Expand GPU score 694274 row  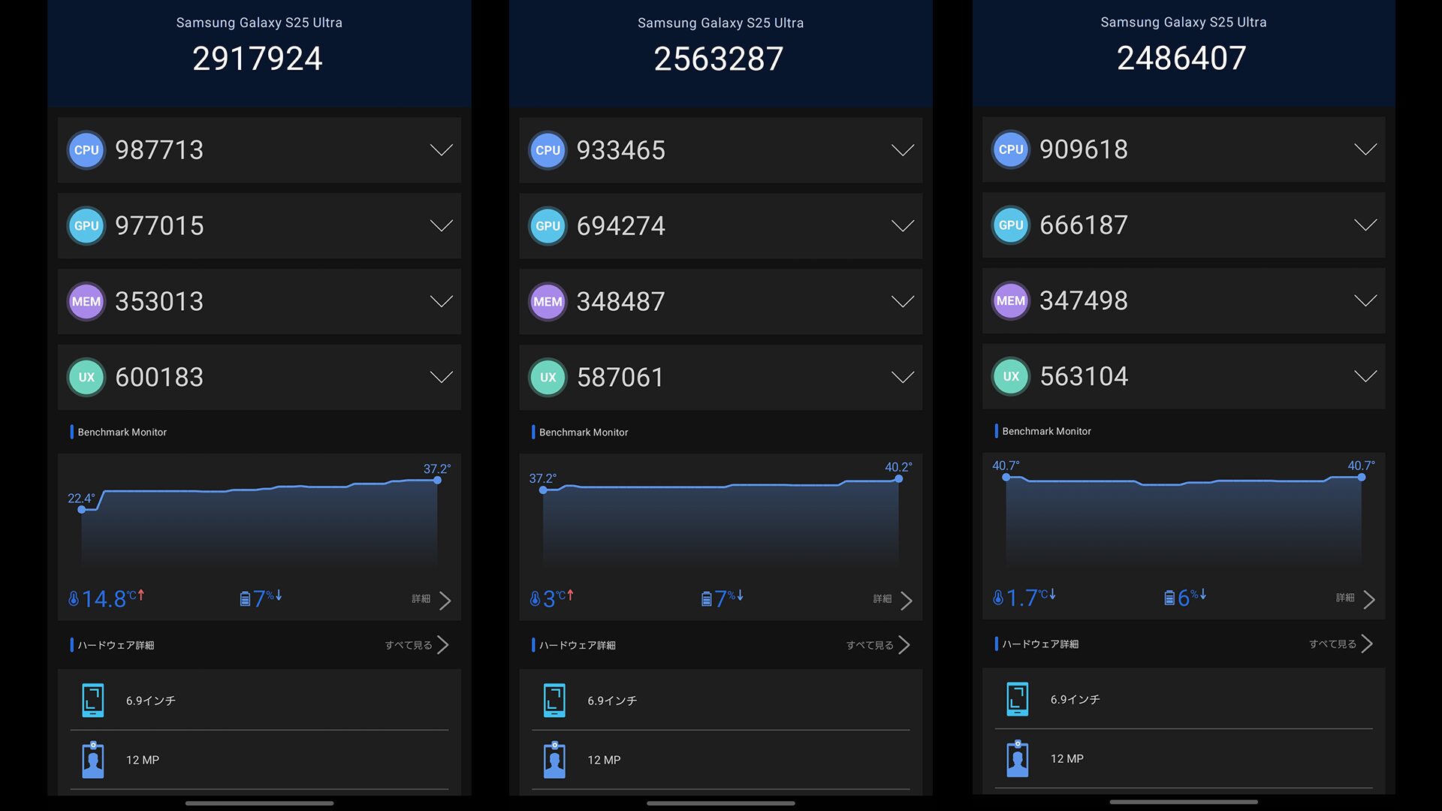click(x=902, y=226)
